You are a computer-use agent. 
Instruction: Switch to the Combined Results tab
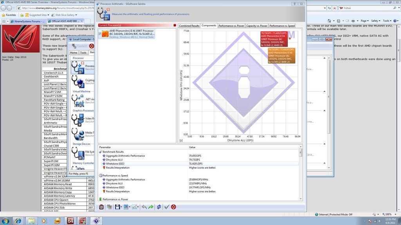189,26
